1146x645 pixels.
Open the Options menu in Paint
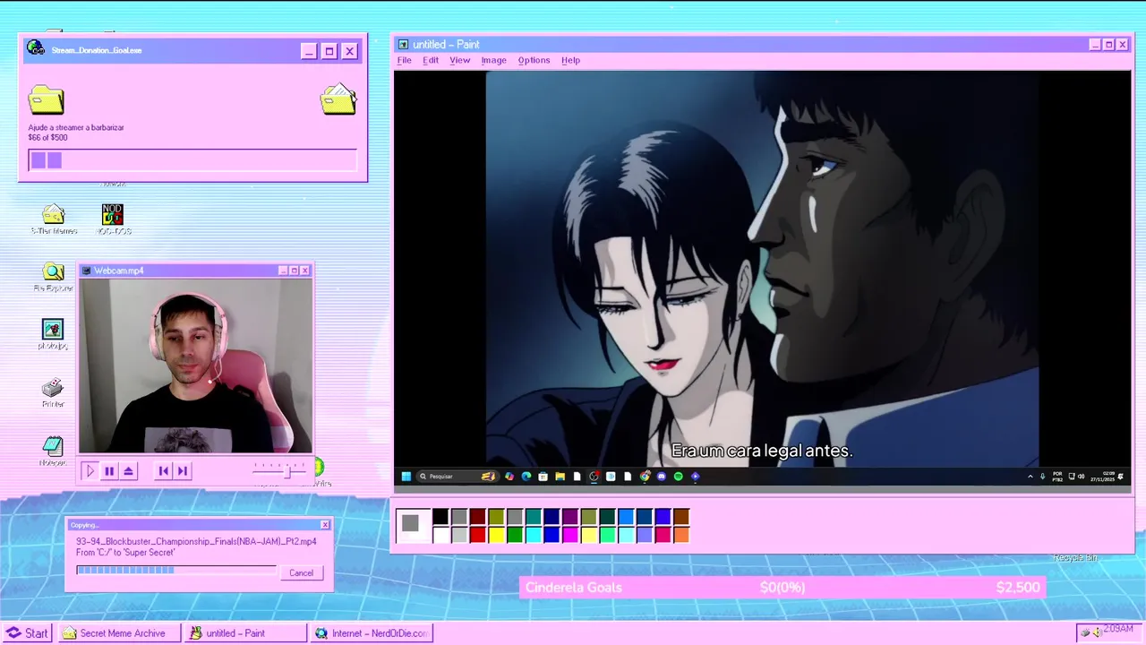point(534,60)
